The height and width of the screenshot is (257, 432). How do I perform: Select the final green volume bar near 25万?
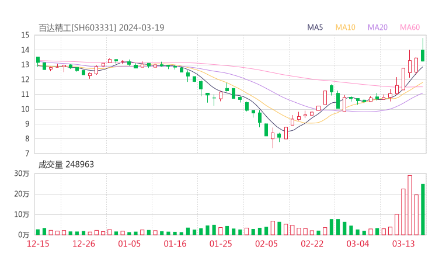[x=423, y=210]
